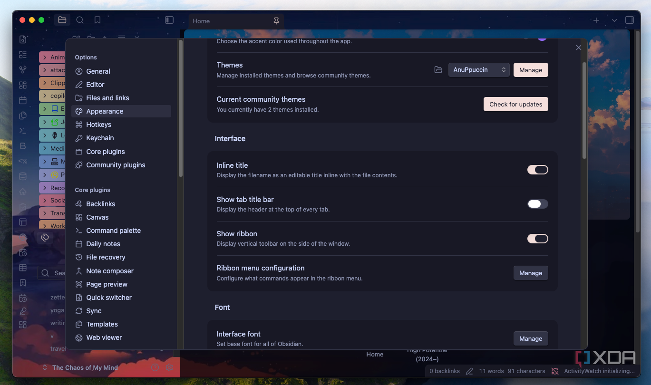Open the templates copy icon in ribbon
The width and height of the screenshot is (651, 385).
(23, 115)
